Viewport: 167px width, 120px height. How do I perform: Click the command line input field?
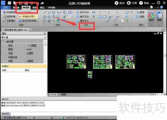[63, 114]
